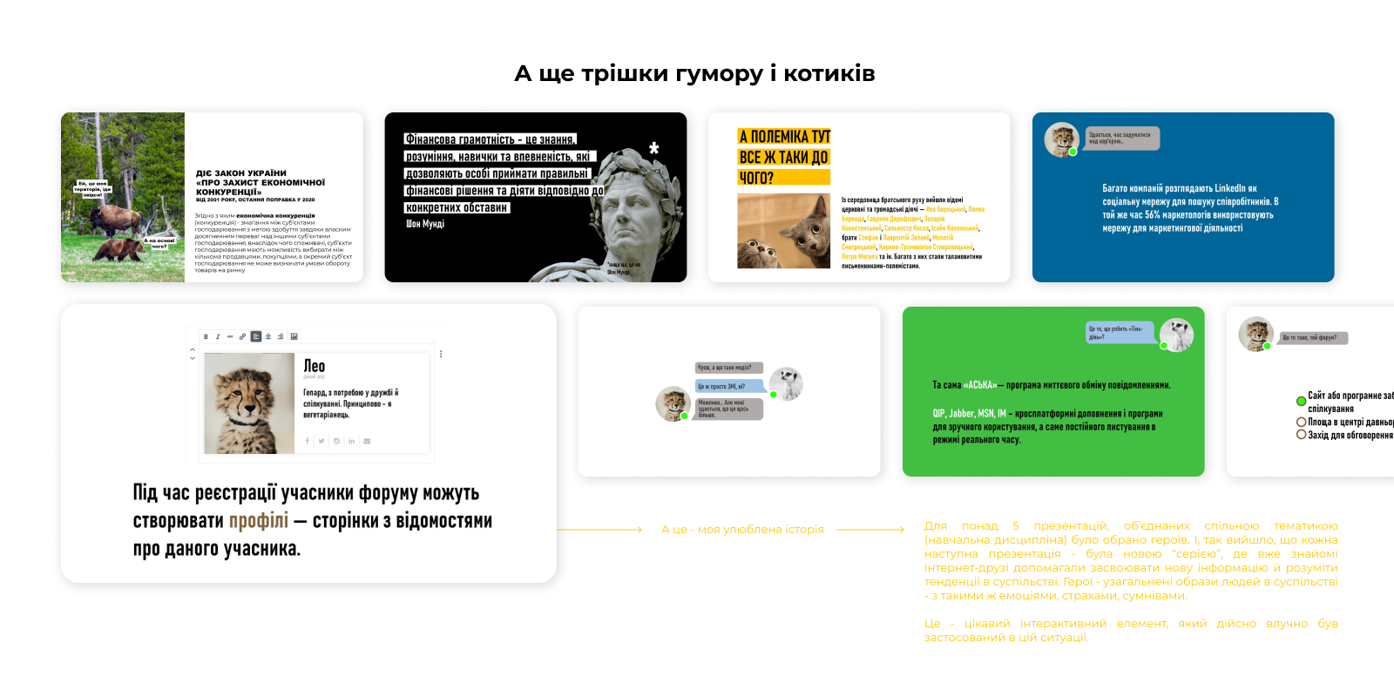Open the three-dot block options menu
Image resolution: width=1394 pixels, height=697 pixels.
coord(441,354)
